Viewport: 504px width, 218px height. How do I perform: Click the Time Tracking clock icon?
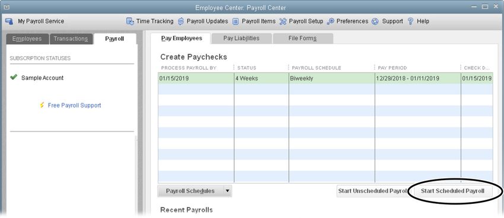[x=130, y=21]
